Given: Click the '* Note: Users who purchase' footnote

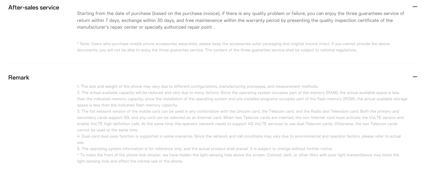Looking at the screenshot, I should pos(233,47).
